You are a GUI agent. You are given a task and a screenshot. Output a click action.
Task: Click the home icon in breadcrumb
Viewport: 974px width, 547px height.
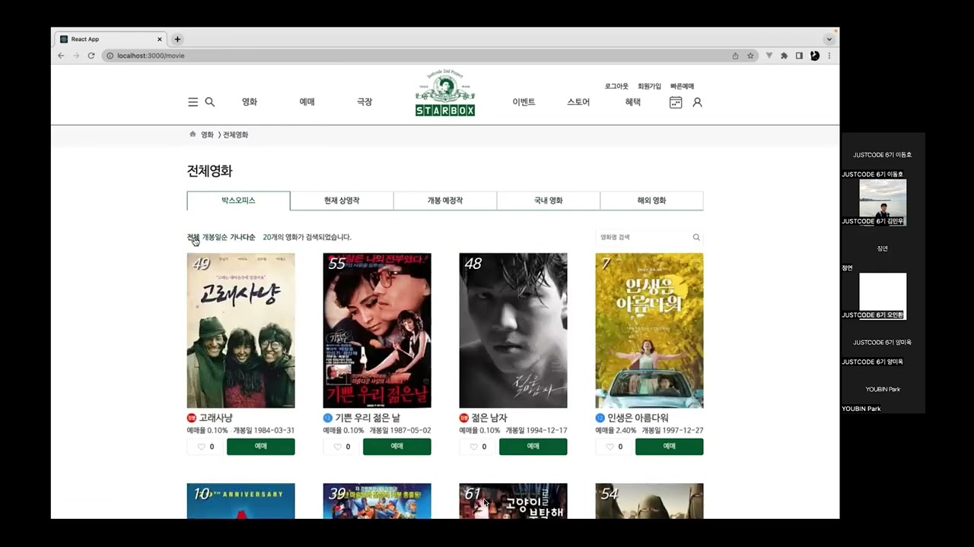pos(193,134)
